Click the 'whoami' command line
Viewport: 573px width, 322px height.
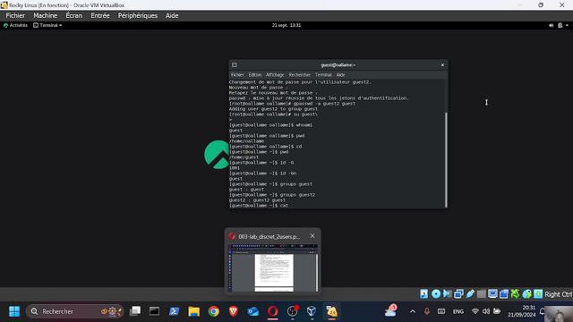[x=270, y=125]
